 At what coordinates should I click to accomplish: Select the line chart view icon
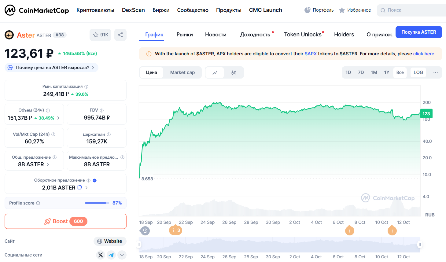click(215, 72)
